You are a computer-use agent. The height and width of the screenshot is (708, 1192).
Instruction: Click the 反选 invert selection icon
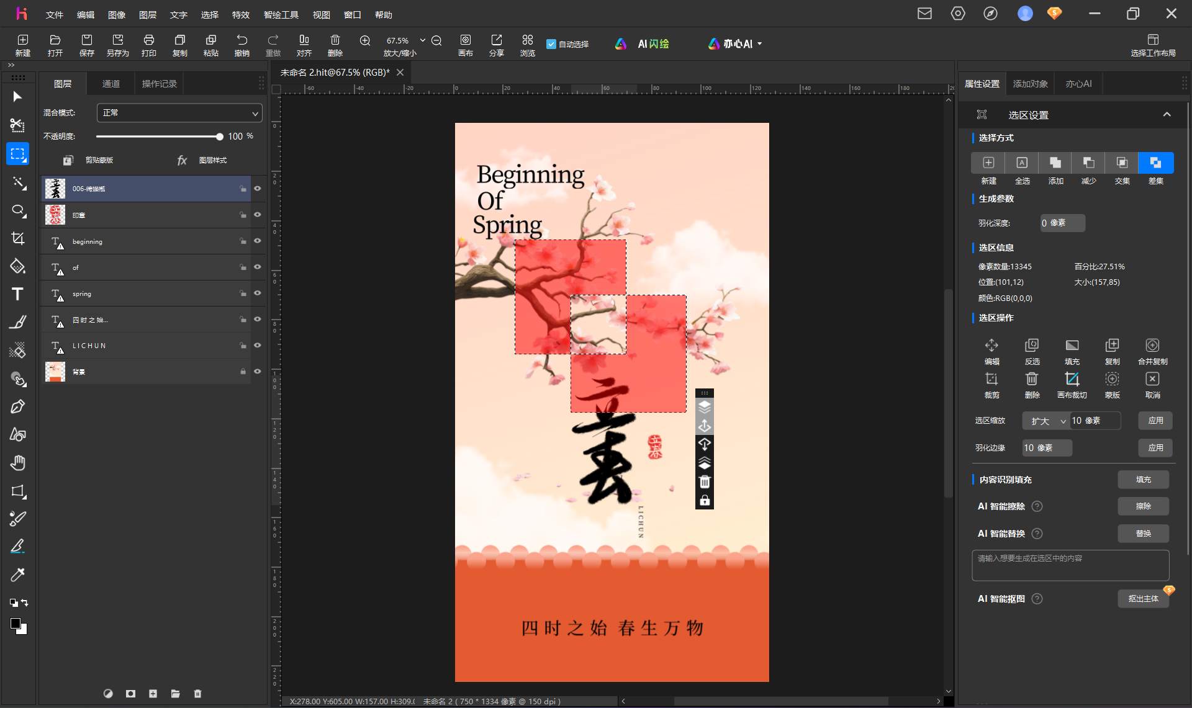click(1032, 351)
